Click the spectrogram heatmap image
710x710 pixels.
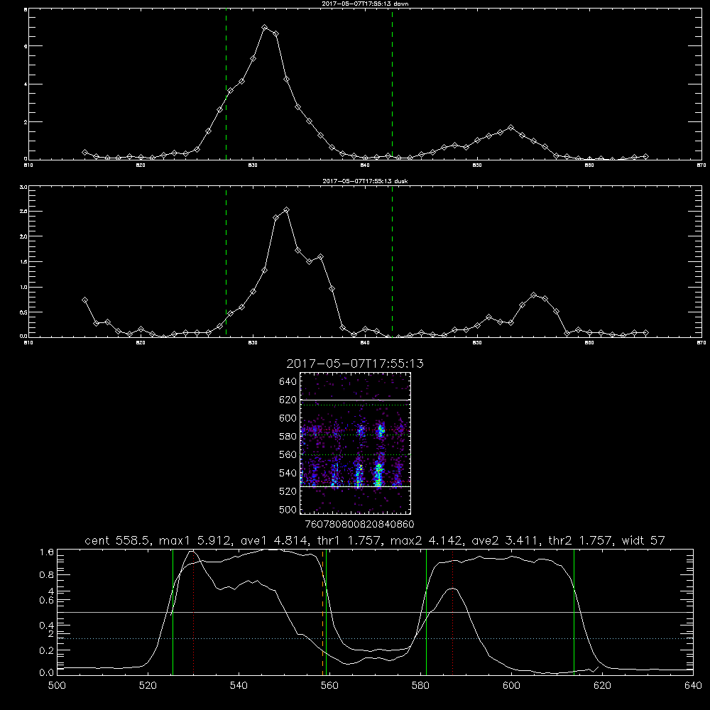355,443
